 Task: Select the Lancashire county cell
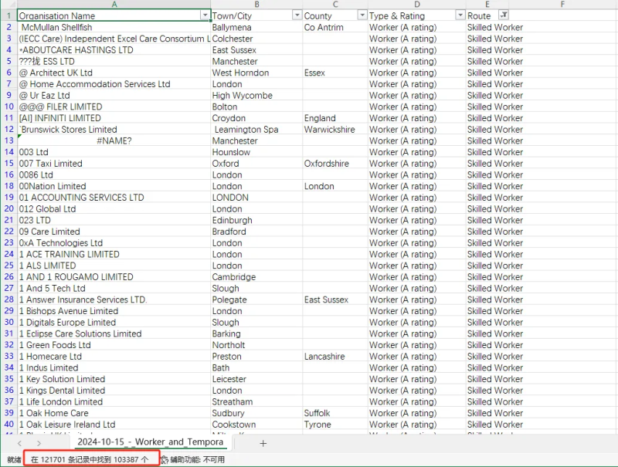pyautogui.click(x=335, y=356)
